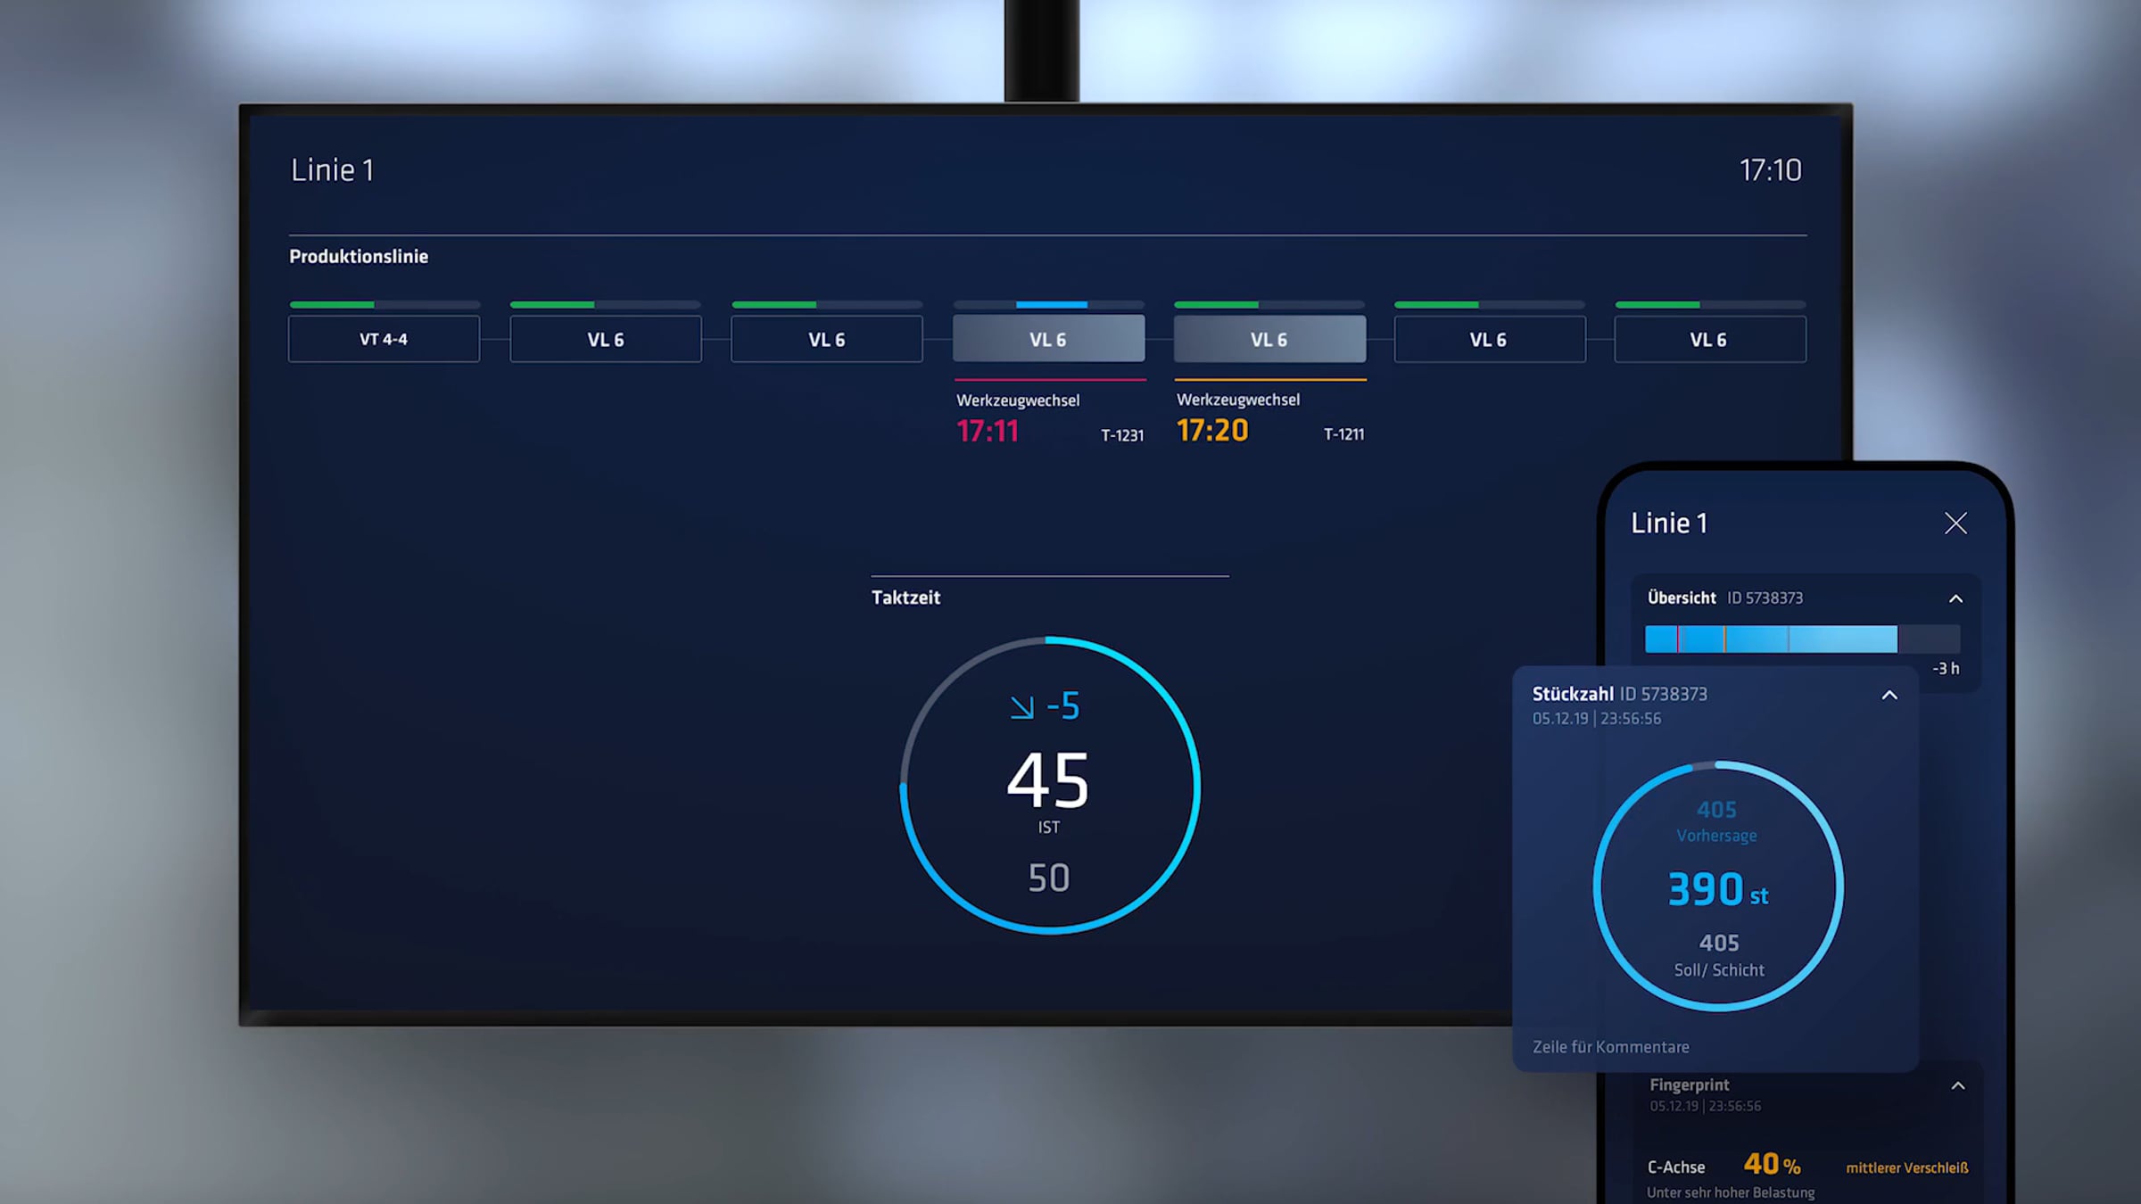Collapse the Fingerprint section chevron
The height and width of the screenshot is (1204, 2141).
[x=1957, y=1085]
